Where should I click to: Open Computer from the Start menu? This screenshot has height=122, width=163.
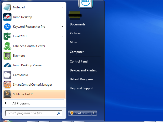coord(77,52)
